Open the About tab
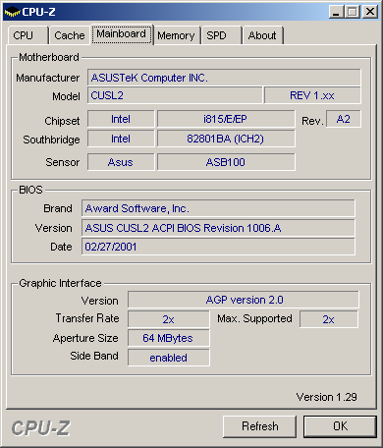The image size is (383, 448). point(262,35)
